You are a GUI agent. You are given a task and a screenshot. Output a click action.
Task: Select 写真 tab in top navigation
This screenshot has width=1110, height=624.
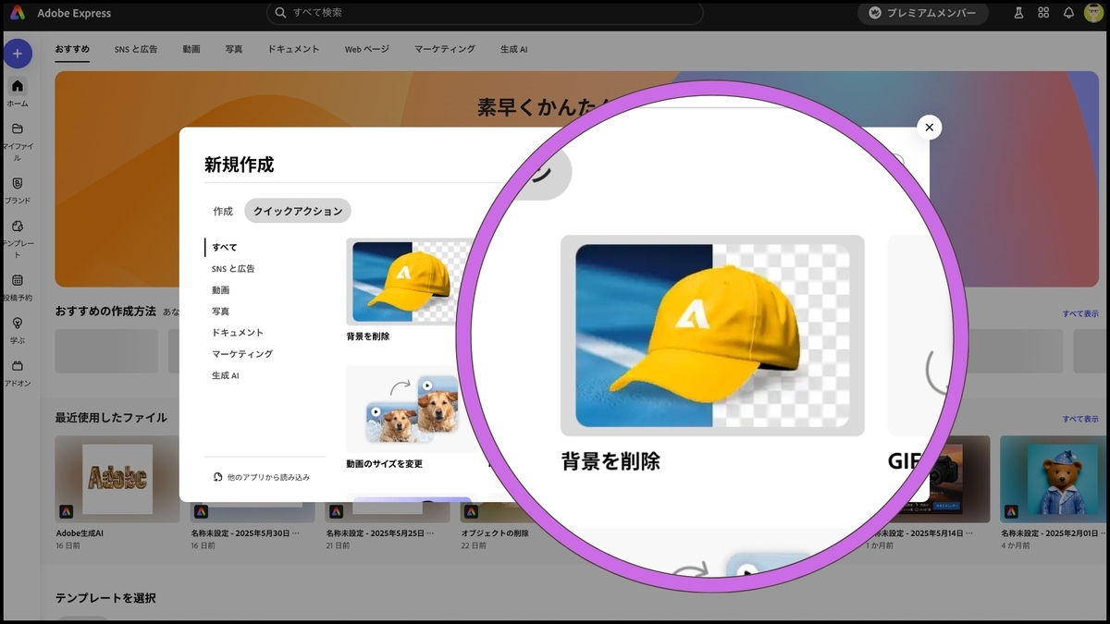tap(234, 49)
